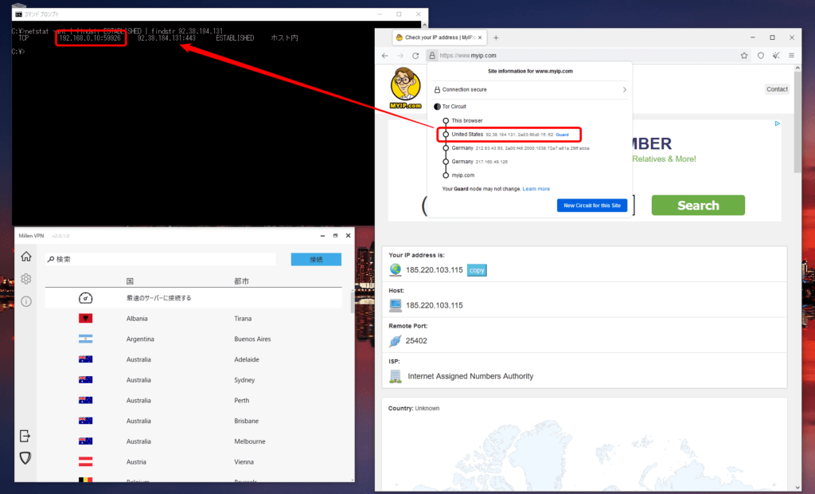
Task: Choose the Adelaide city entry
Action: [x=247, y=359]
